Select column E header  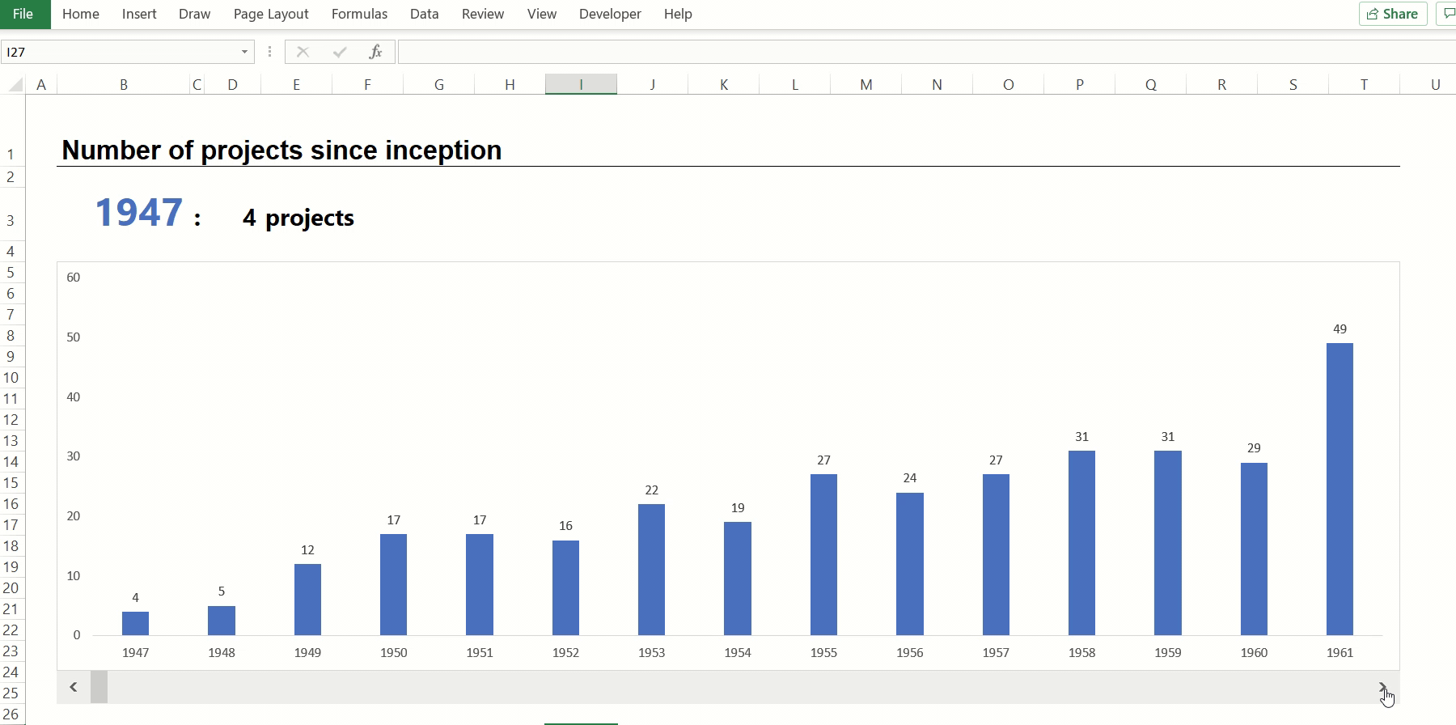pos(296,84)
